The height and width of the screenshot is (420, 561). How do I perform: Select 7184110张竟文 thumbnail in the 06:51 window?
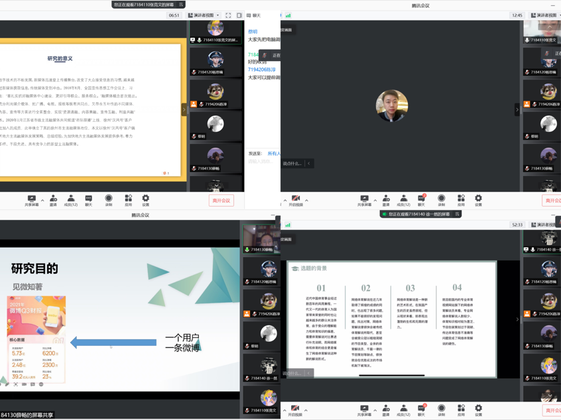point(216,32)
